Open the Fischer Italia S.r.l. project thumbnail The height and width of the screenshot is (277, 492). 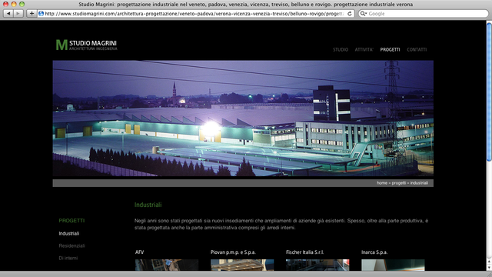point(317,265)
